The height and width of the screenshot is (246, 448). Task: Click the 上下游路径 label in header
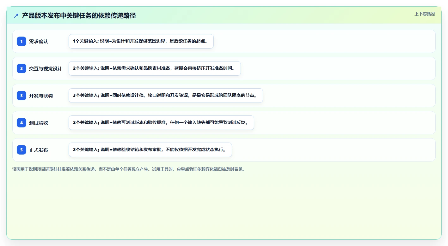425,14
